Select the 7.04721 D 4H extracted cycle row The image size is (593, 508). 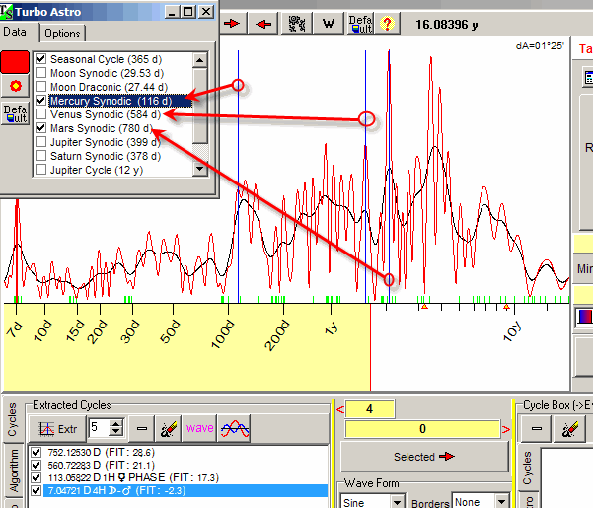[x=185, y=490]
